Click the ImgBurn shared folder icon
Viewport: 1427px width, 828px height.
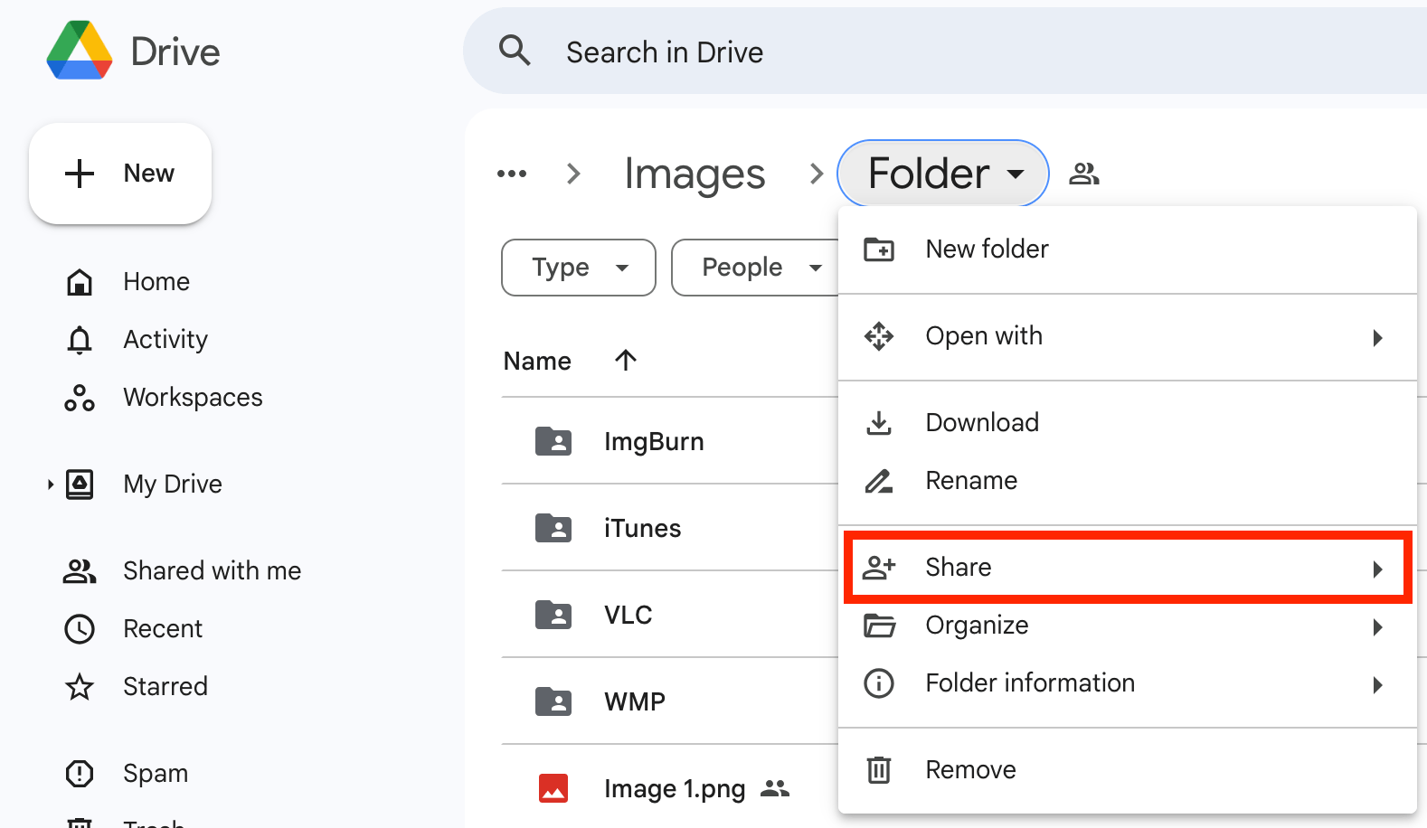pos(553,441)
